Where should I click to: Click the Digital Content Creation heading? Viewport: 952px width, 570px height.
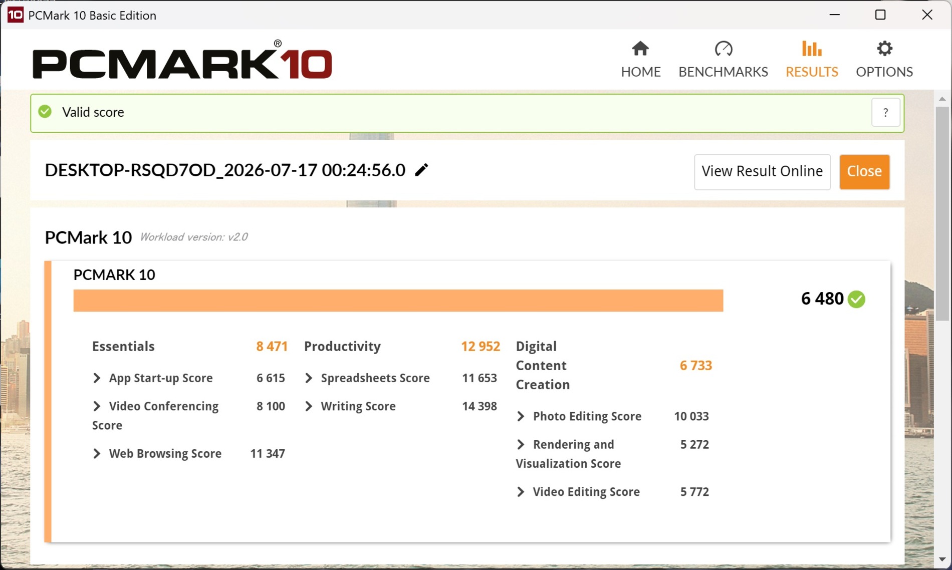click(543, 366)
